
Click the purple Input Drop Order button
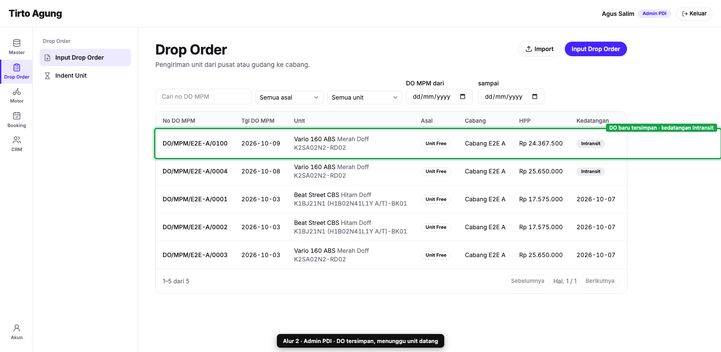[596, 49]
